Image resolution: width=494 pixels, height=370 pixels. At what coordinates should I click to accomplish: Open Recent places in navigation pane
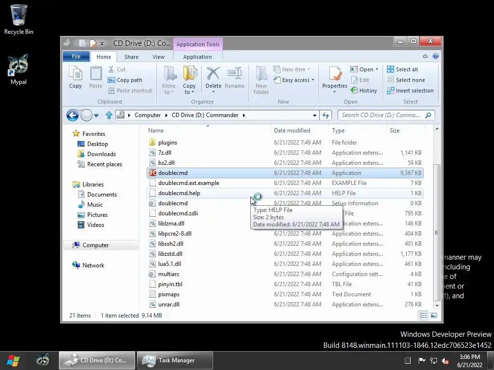99,164
